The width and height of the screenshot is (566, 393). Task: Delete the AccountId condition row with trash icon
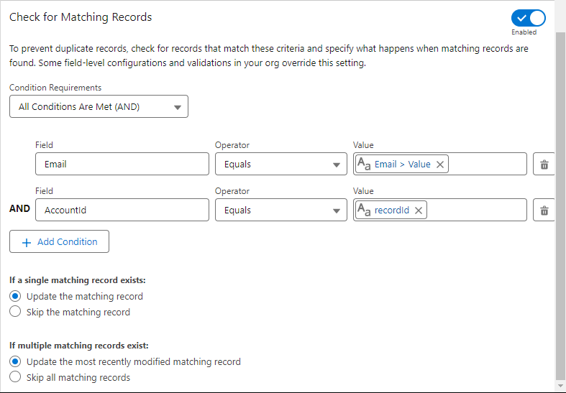pyautogui.click(x=544, y=211)
